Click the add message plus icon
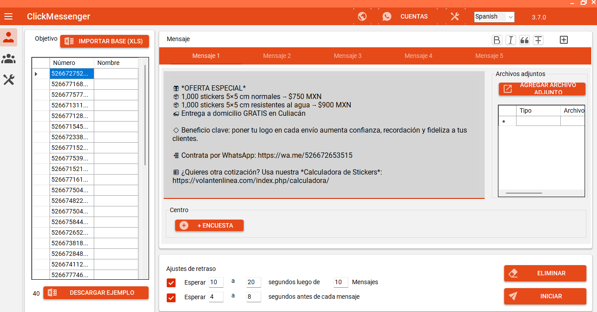Screen dimensions: 597x312 click(x=564, y=40)
